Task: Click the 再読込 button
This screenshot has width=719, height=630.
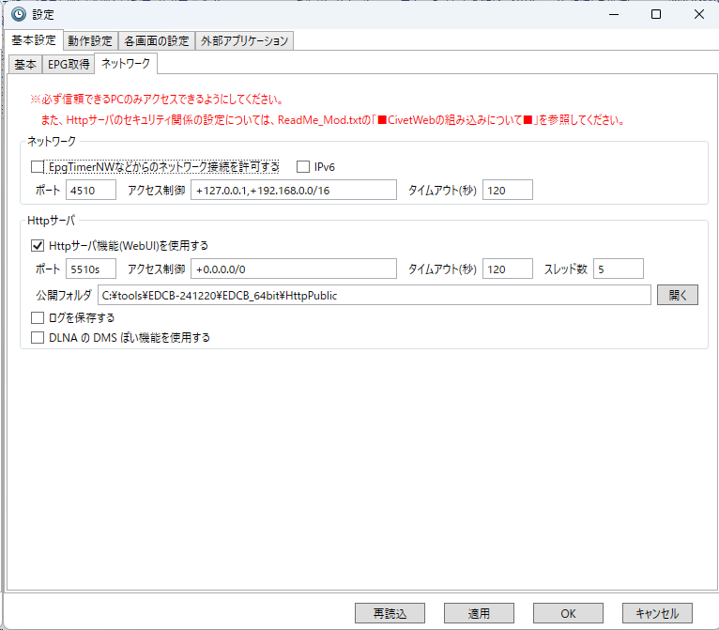Action: point(390,613)
